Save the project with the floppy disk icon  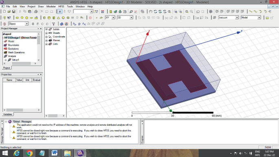(x=14, y=11)
